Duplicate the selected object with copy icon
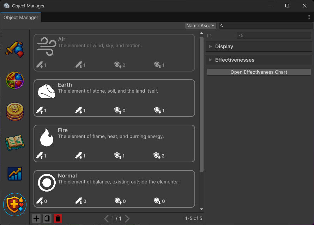 click(x=47, y=219)
